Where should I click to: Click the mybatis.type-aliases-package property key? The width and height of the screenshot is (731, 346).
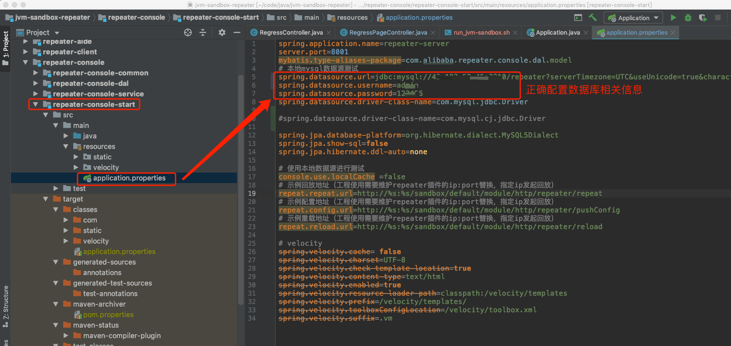pos(340,60)
